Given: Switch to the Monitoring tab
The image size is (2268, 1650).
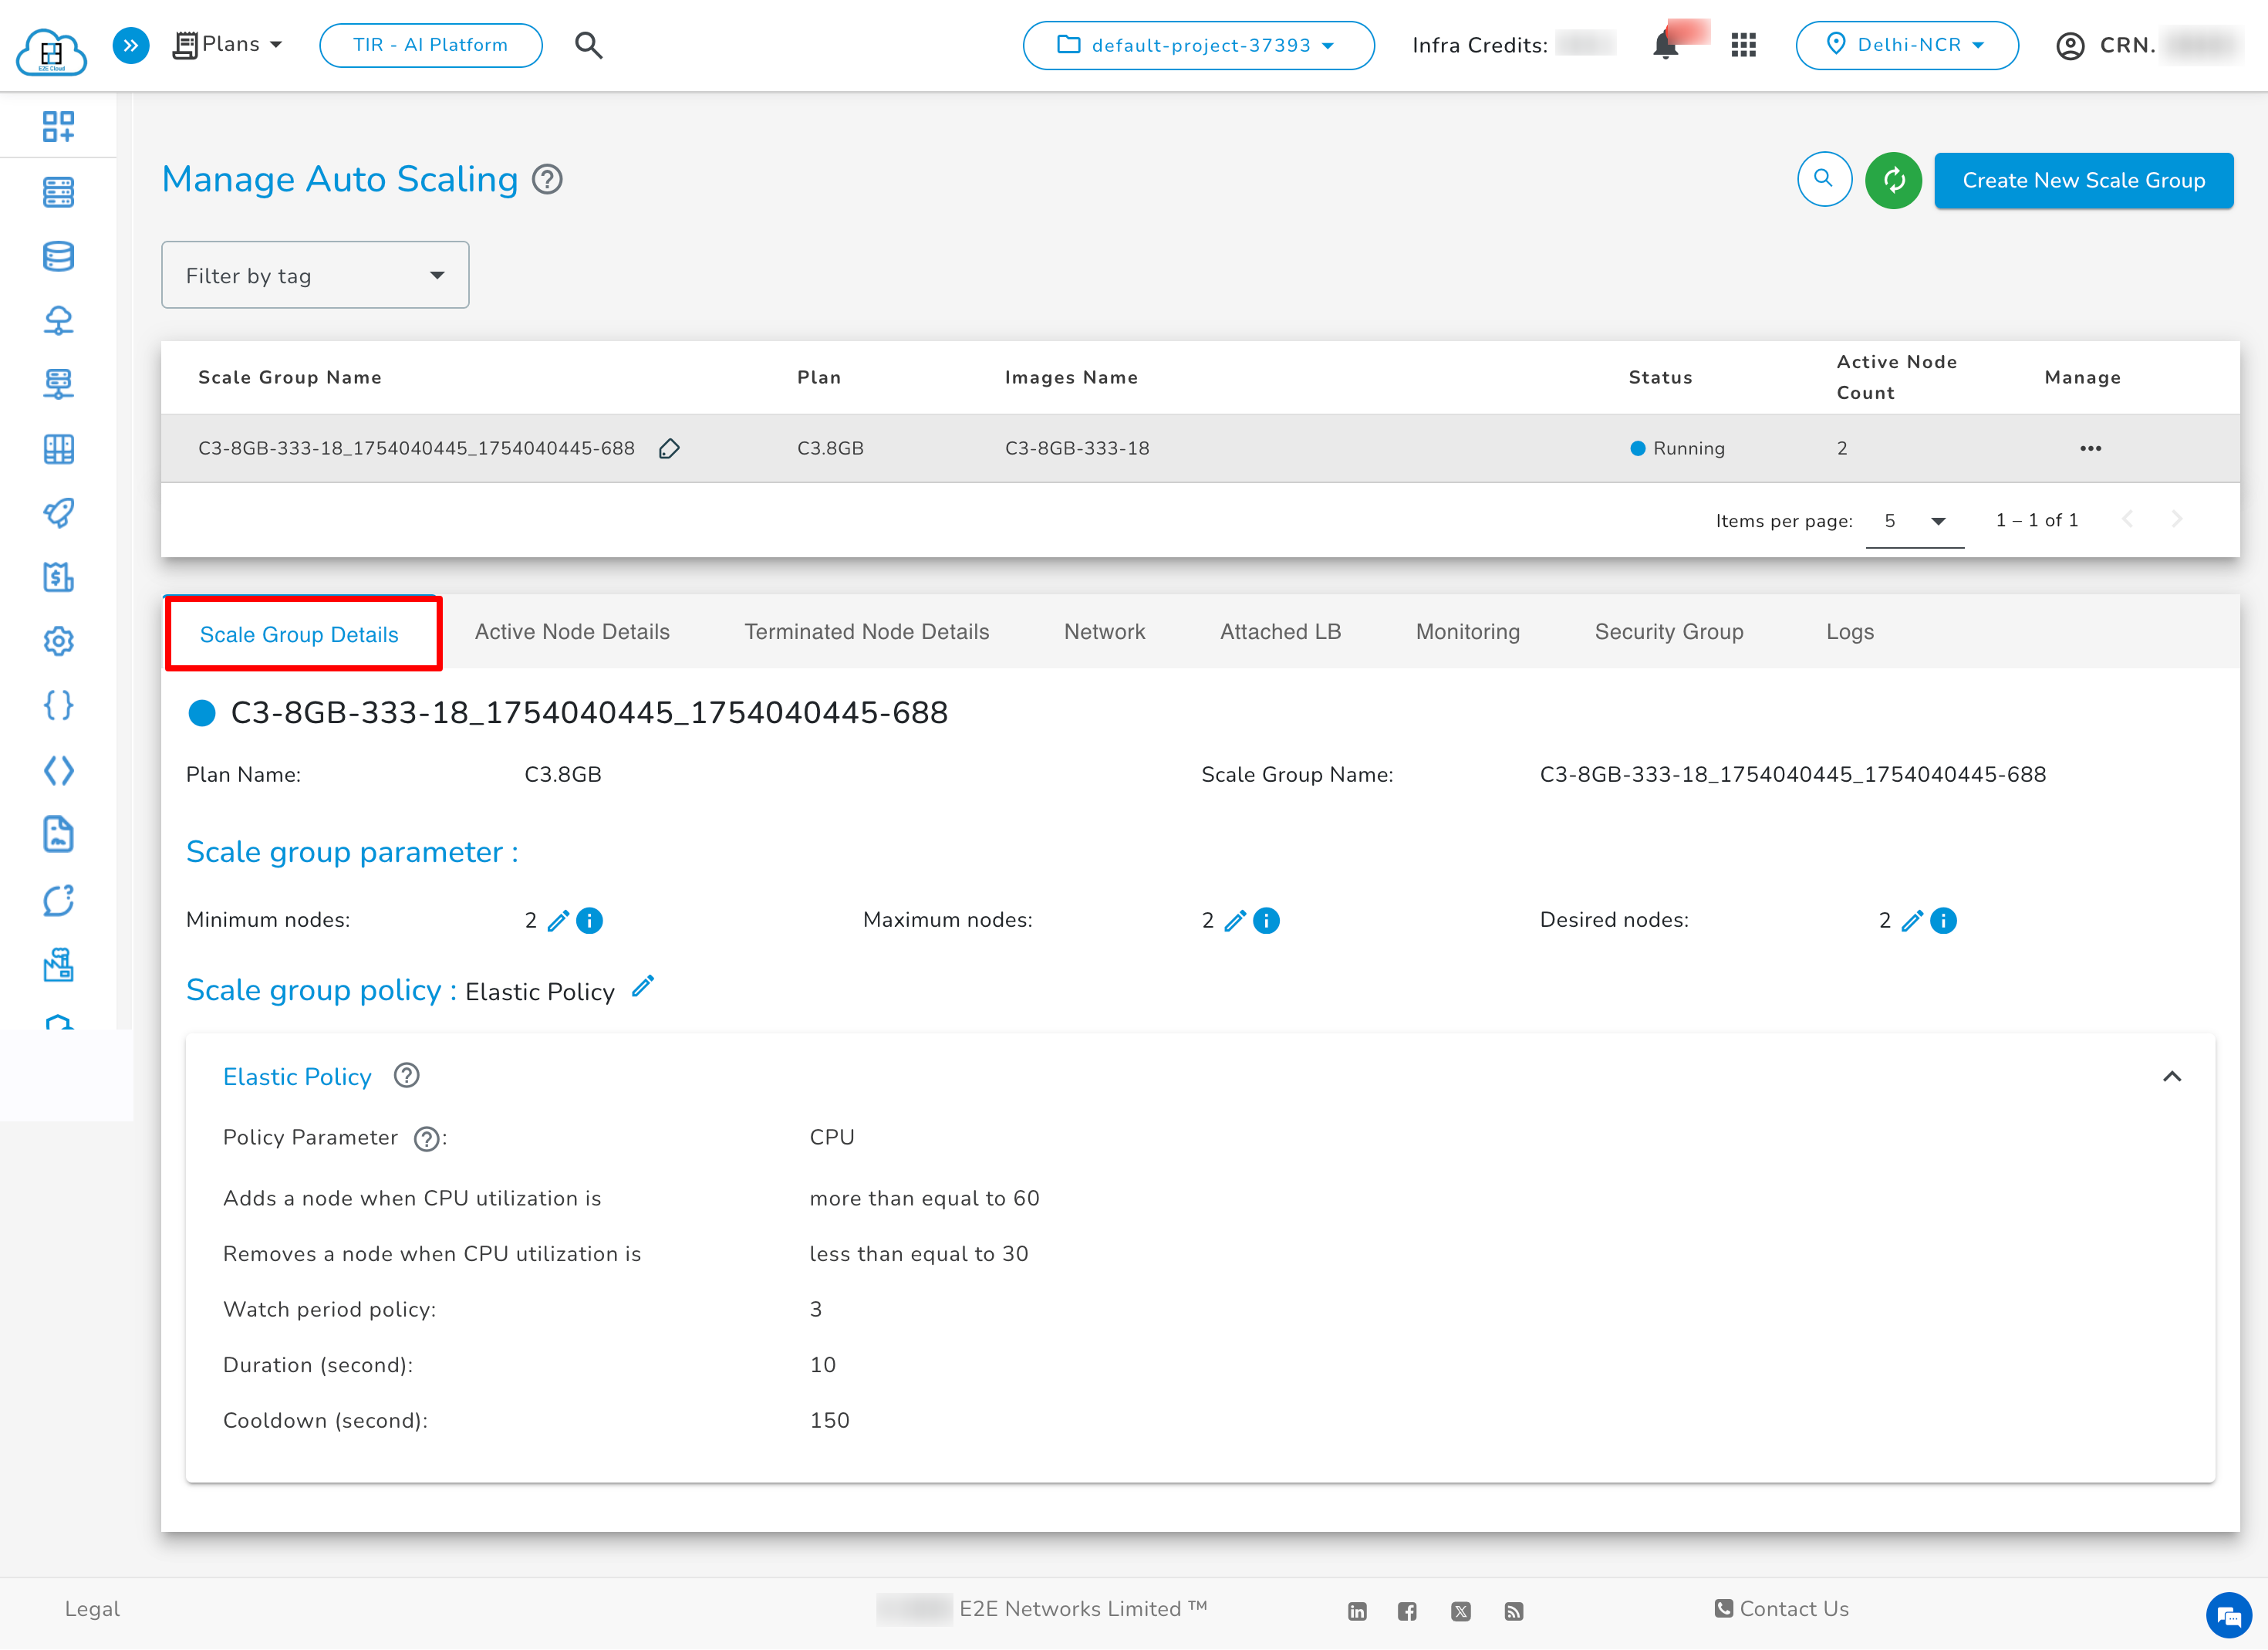Looking at the screenshot, I should [x=1467, y=631].
